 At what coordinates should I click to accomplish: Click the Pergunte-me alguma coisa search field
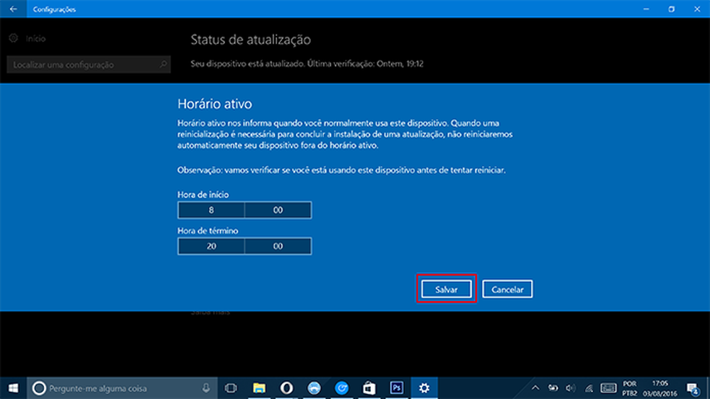(x=122, y=387)
